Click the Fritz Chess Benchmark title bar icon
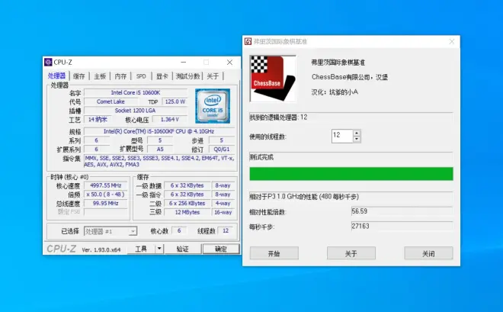Screen dimensions: 503x312 tap(248, 41)
